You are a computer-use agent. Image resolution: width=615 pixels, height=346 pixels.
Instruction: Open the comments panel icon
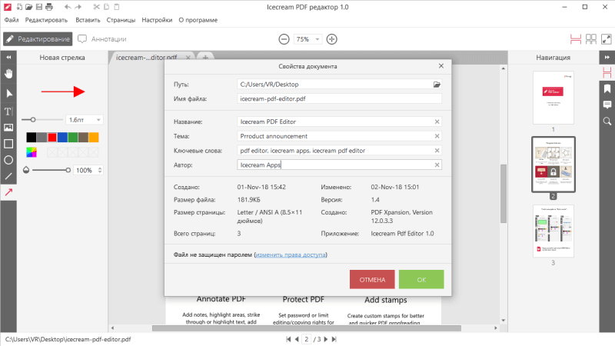607,105
